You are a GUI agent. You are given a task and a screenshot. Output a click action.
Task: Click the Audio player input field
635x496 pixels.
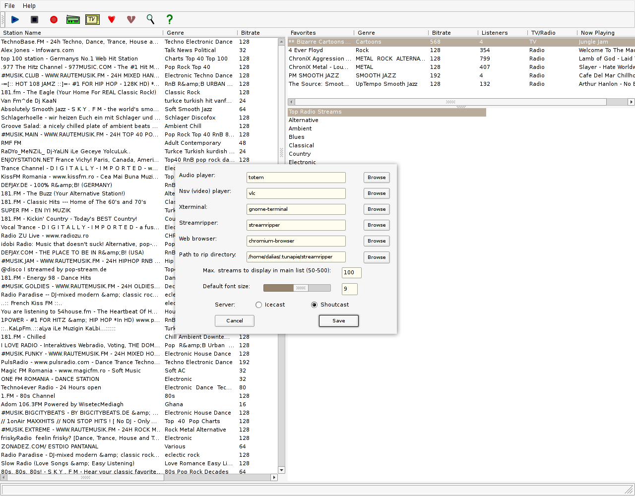(x=296, y=178)
